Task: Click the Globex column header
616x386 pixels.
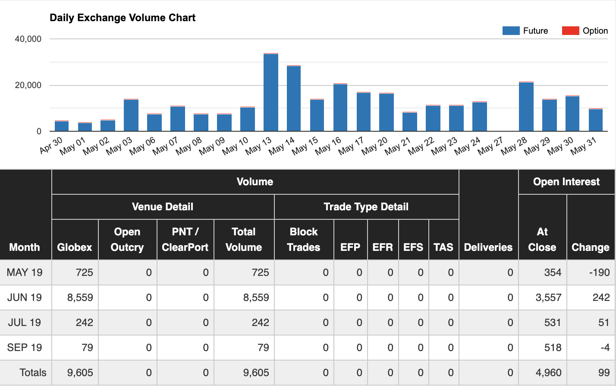Action: pos(75,247)
